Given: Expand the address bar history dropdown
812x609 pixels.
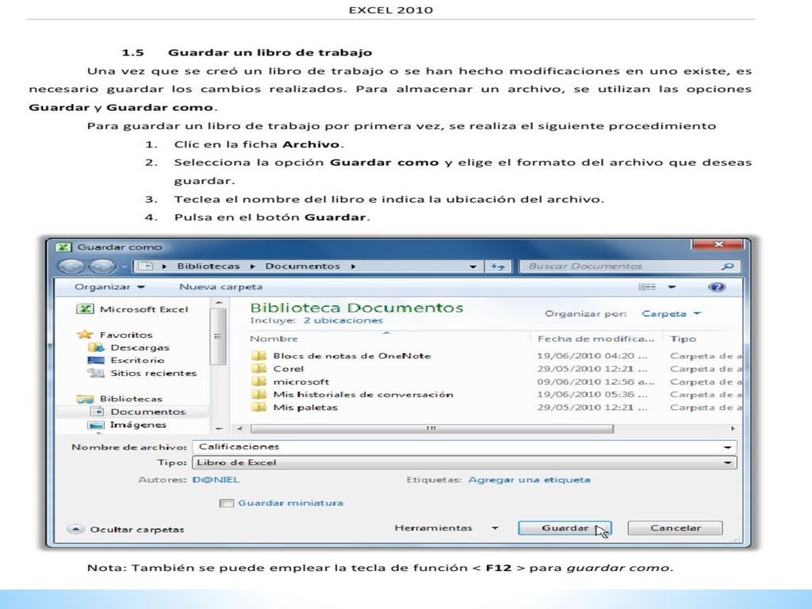Looking at the screenshot, I should [473, 266].
